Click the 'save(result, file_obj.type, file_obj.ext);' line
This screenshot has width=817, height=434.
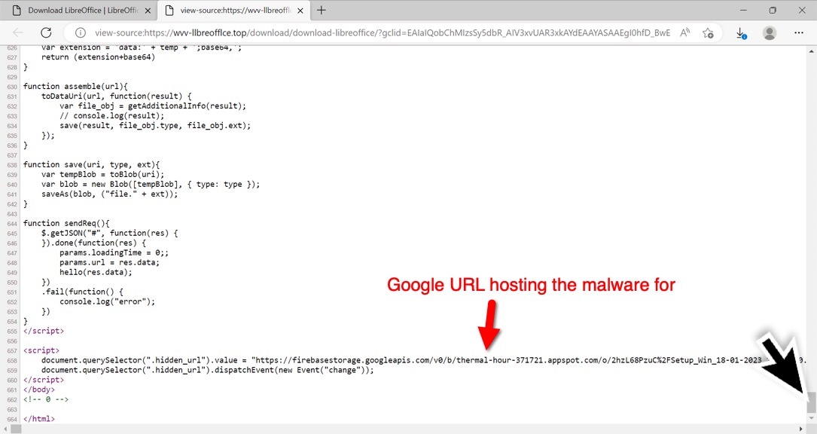click(x=155, y=126)
